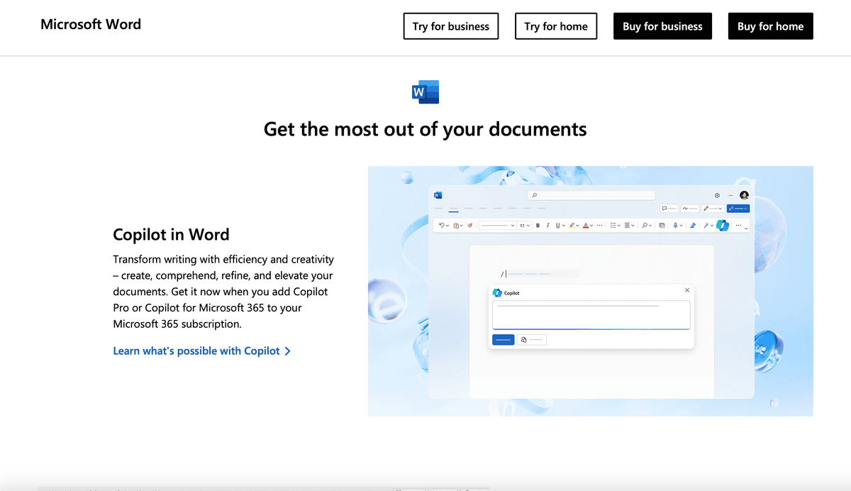Click the settings gear in the Word window
This screenshot has width=851, height=491.
(716, 195)
